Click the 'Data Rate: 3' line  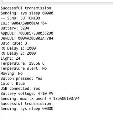pos(14,43)
